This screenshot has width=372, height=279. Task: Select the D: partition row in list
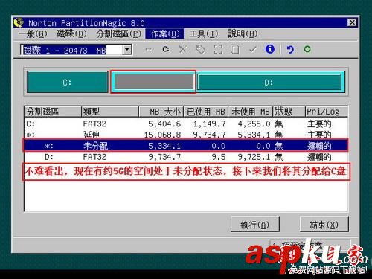click(186, 157)
